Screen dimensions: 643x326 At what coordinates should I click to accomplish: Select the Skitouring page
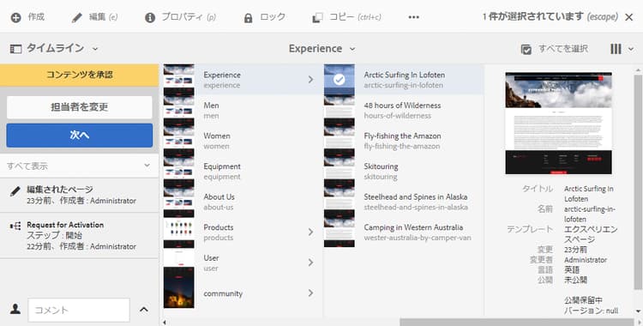[x=404, y=172]
